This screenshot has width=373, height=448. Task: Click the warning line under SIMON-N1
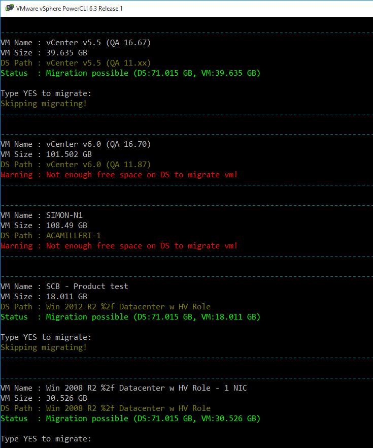pos(119,246)
